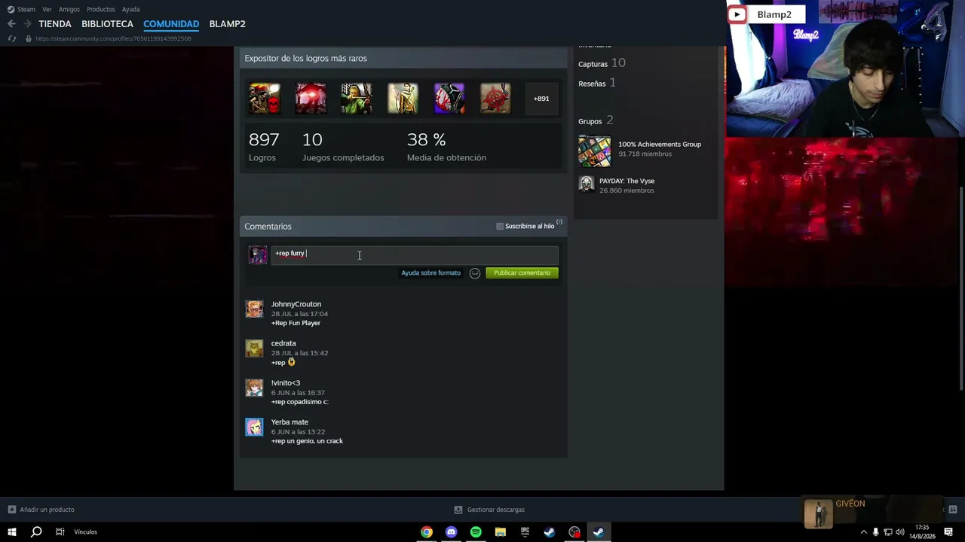Screen dimensions: 965x542
Task: Click the '897 Logros' stat
Action: [x=264, y=146]
